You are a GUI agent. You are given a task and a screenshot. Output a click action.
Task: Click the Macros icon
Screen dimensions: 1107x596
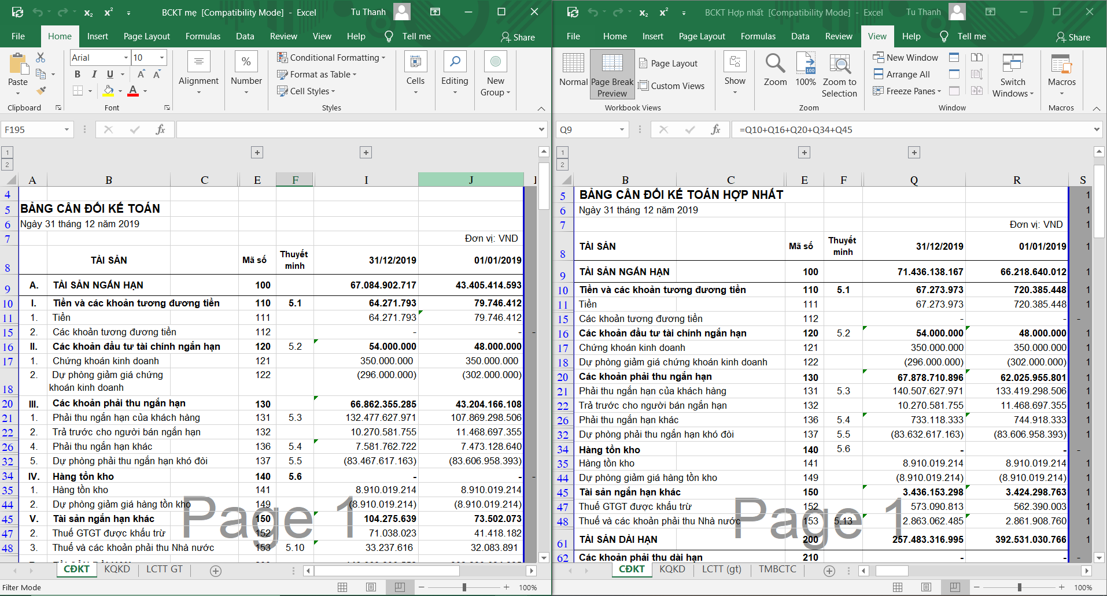click(1061, 65)
